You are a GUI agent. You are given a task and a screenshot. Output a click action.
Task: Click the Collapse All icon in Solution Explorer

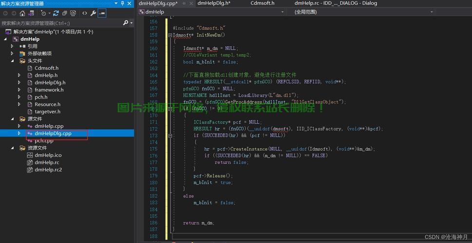tap(64, 13)
